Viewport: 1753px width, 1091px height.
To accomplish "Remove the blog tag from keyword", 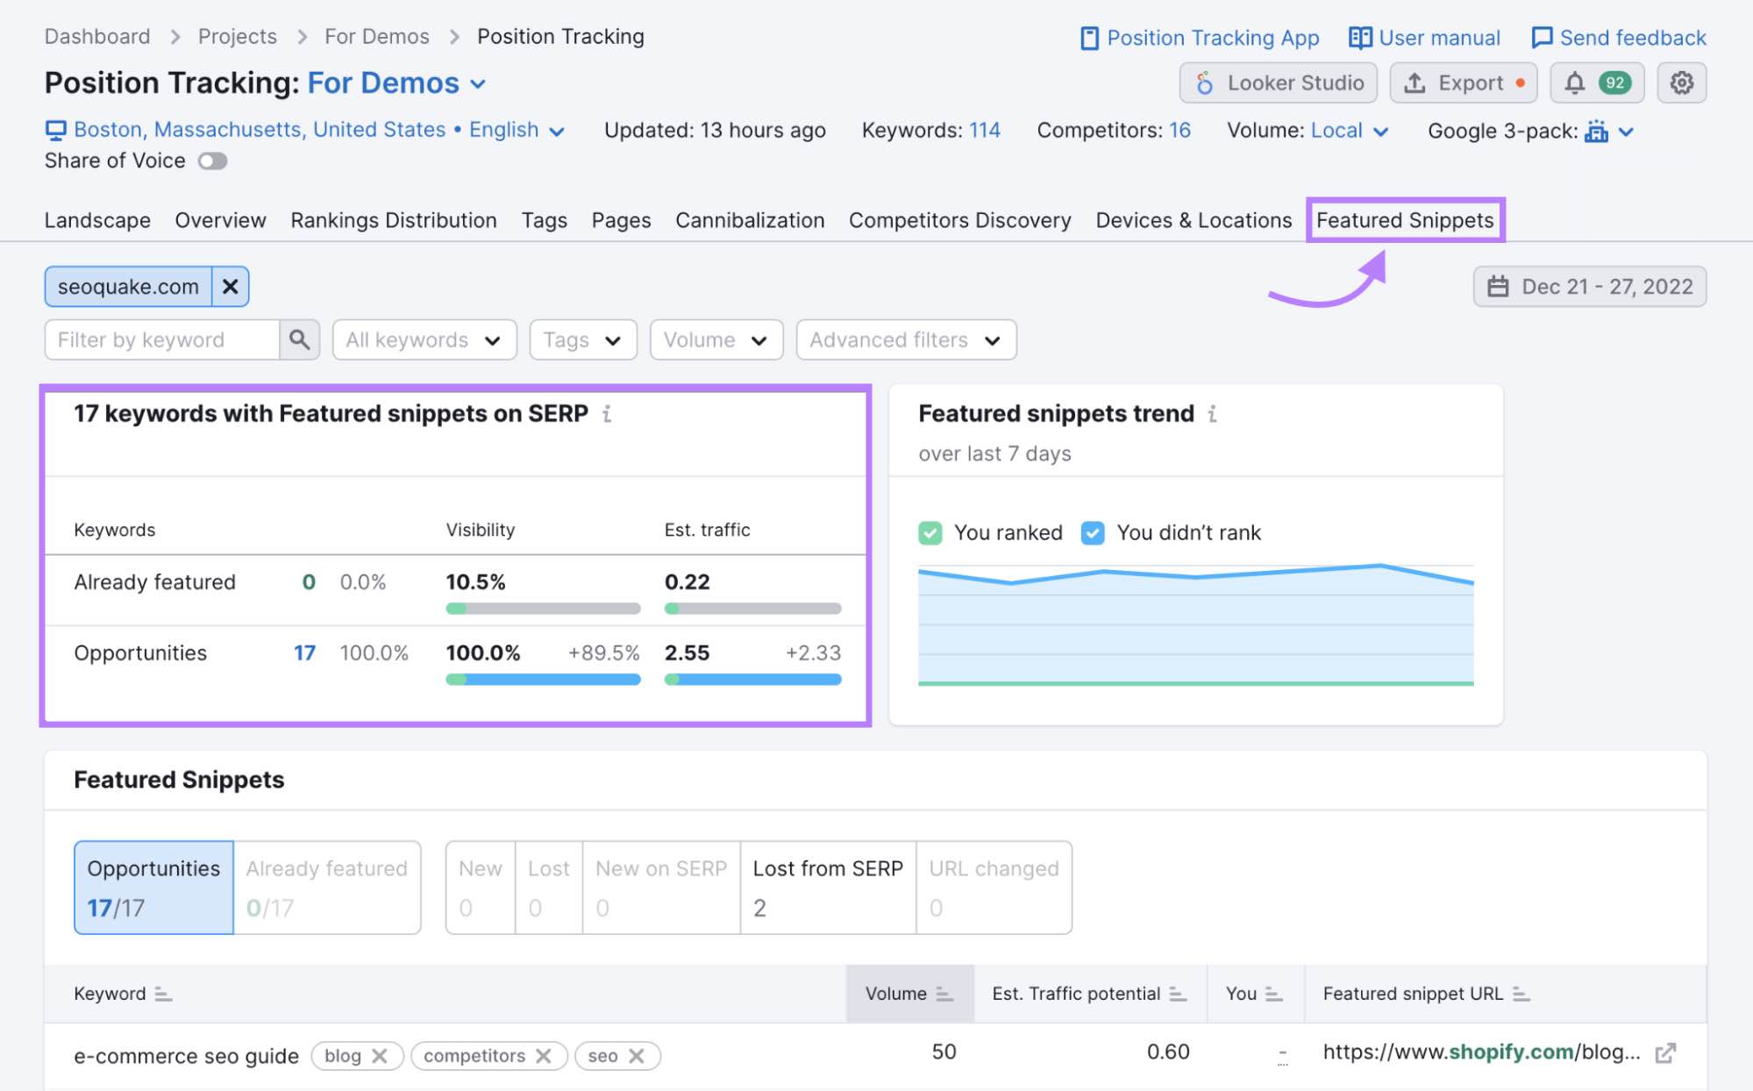I will click(x=380, y=1056).
